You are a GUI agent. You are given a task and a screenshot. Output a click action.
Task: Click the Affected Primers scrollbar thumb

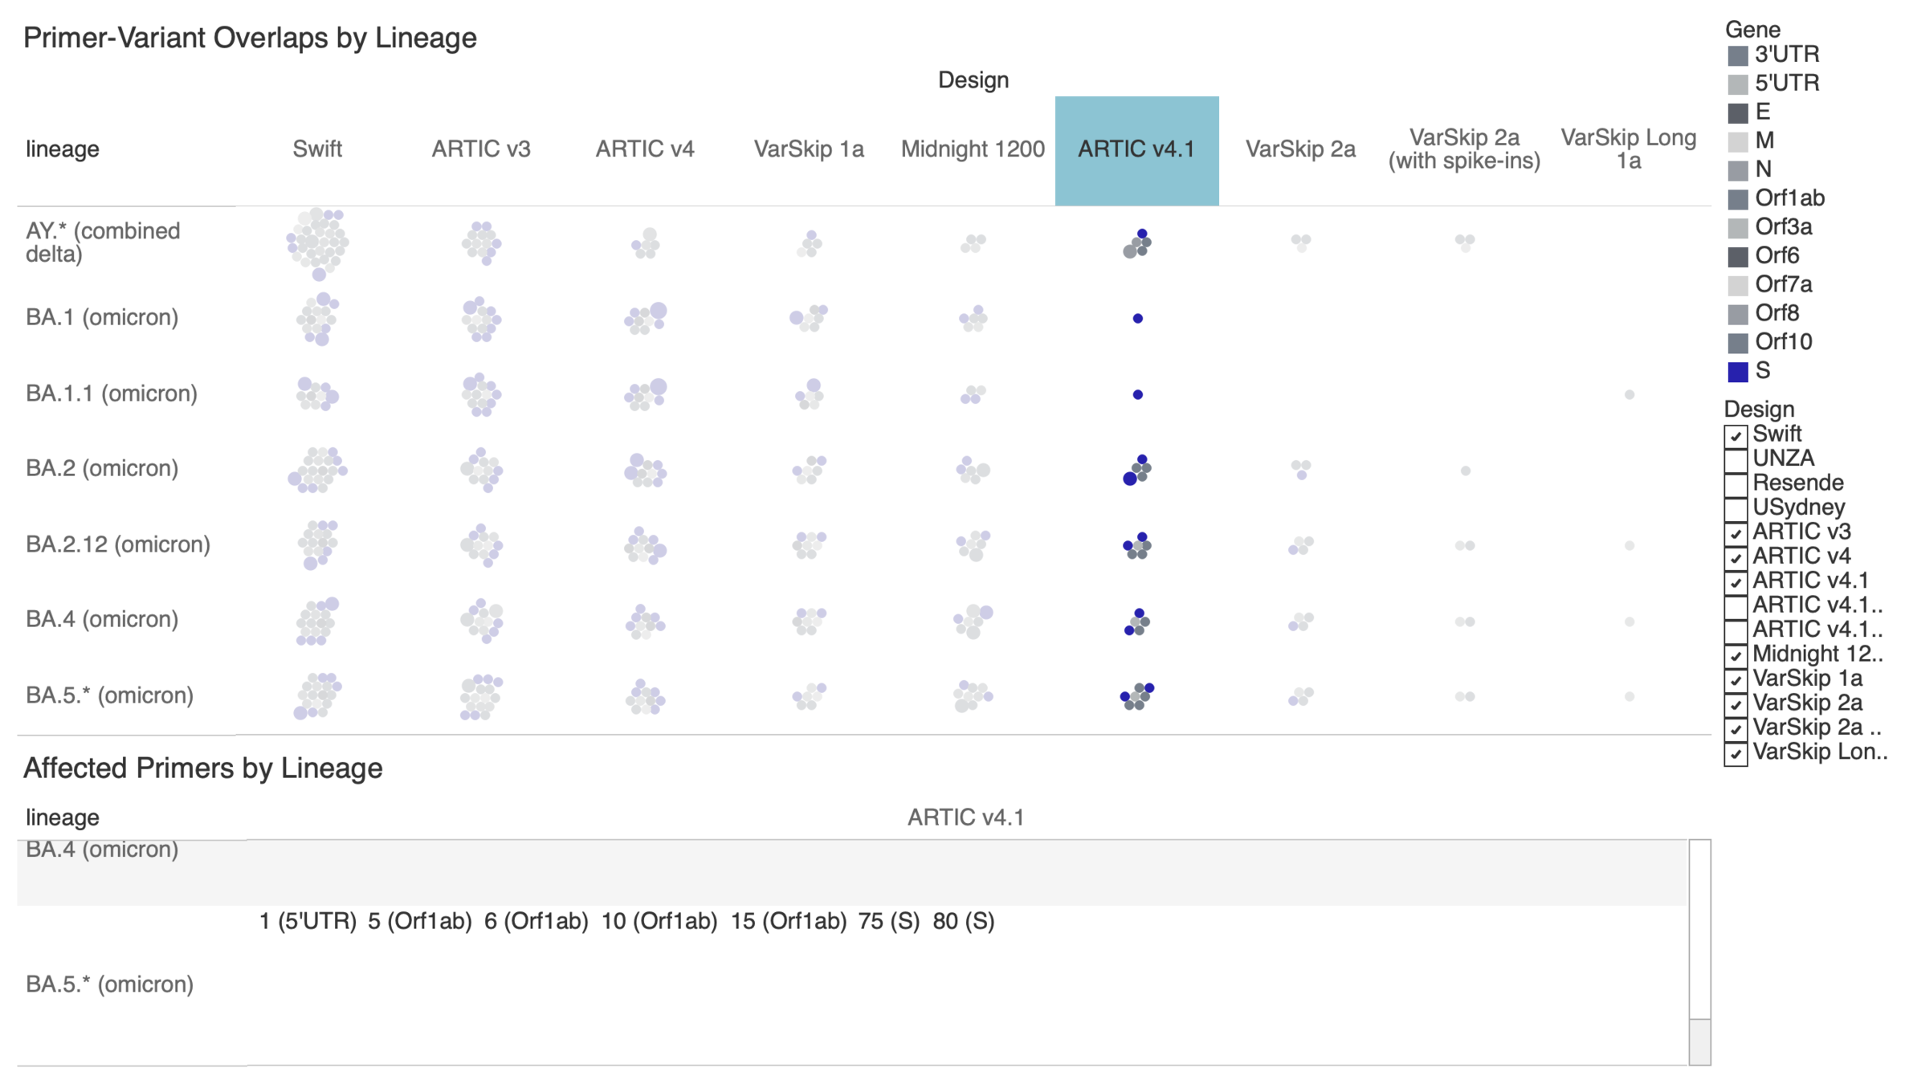click(x=1699, y=1041)
